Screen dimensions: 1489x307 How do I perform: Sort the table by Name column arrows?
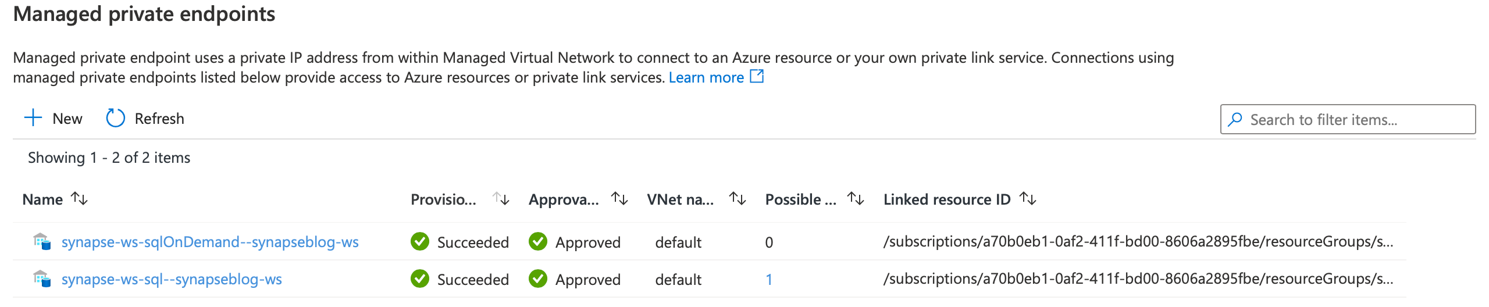pos(79,199)
